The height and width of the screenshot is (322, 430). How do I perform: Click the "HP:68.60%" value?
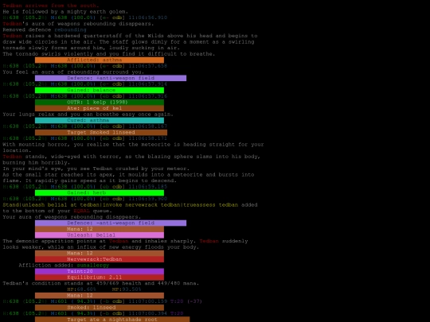81,289
